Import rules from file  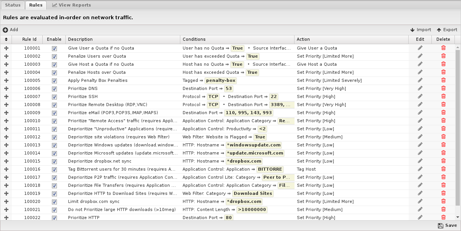[x=420, y=30]
